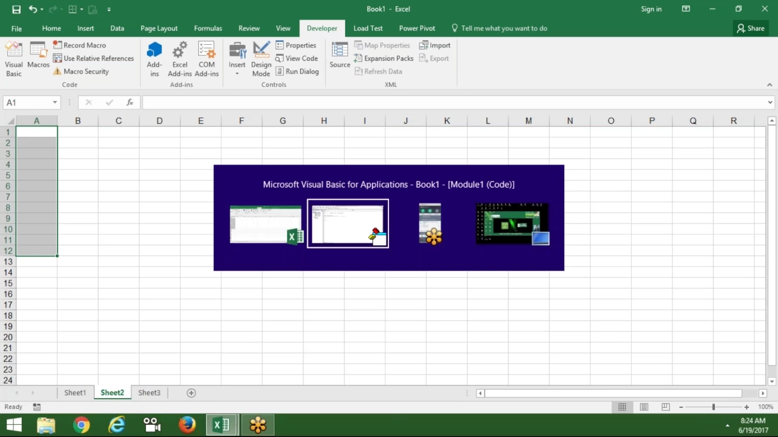Open the XML Source pane
Screen dimensions: 778x437
(340, 56)
